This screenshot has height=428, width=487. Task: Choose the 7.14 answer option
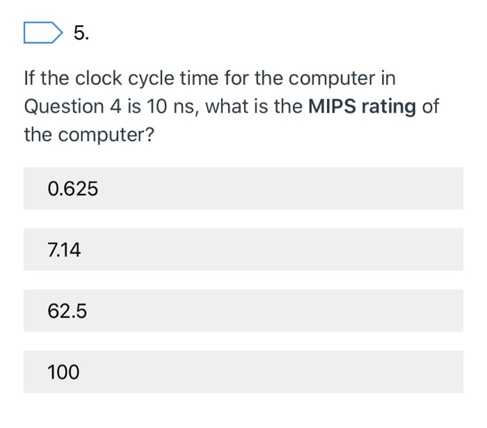click(x=243, y=249)
